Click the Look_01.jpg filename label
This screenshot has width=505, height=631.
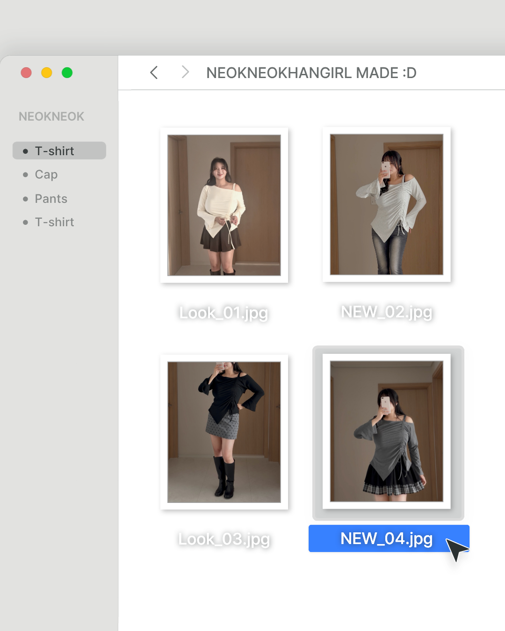click(x=224, y=313)
